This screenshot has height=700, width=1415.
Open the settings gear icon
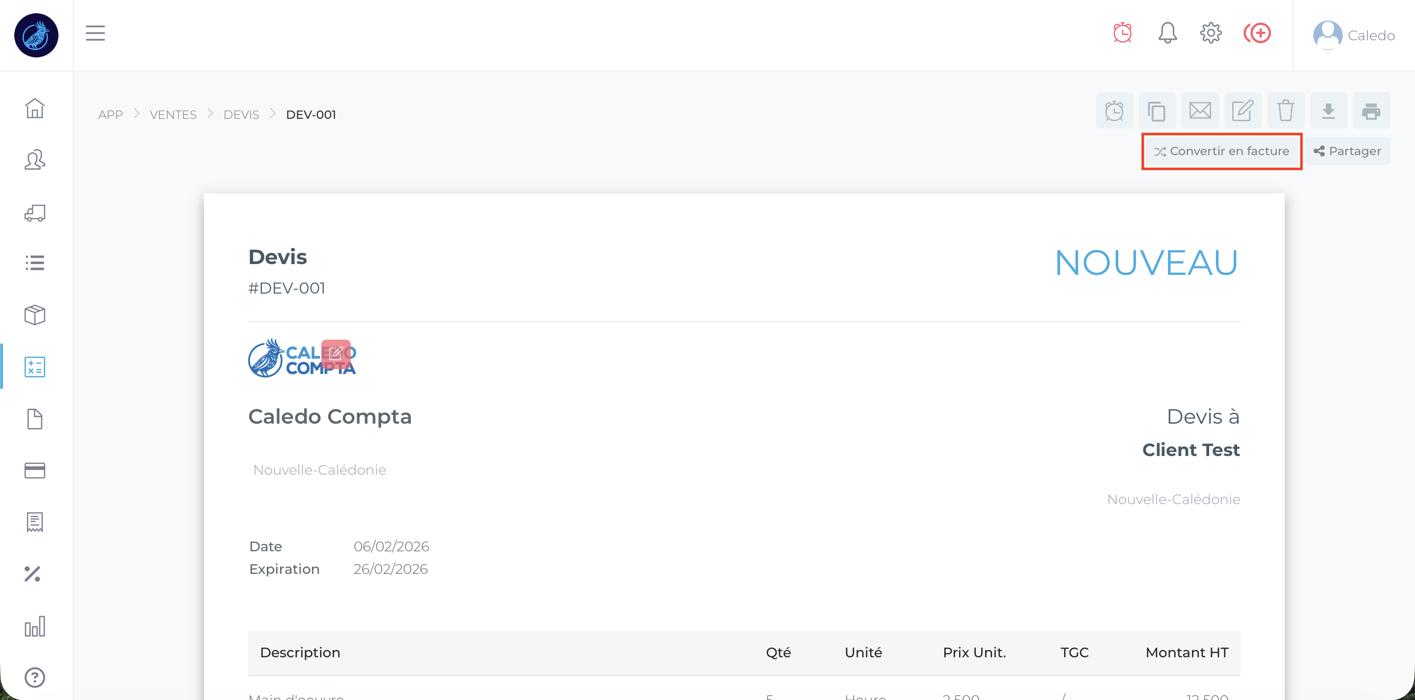[x=1211, y=33]
